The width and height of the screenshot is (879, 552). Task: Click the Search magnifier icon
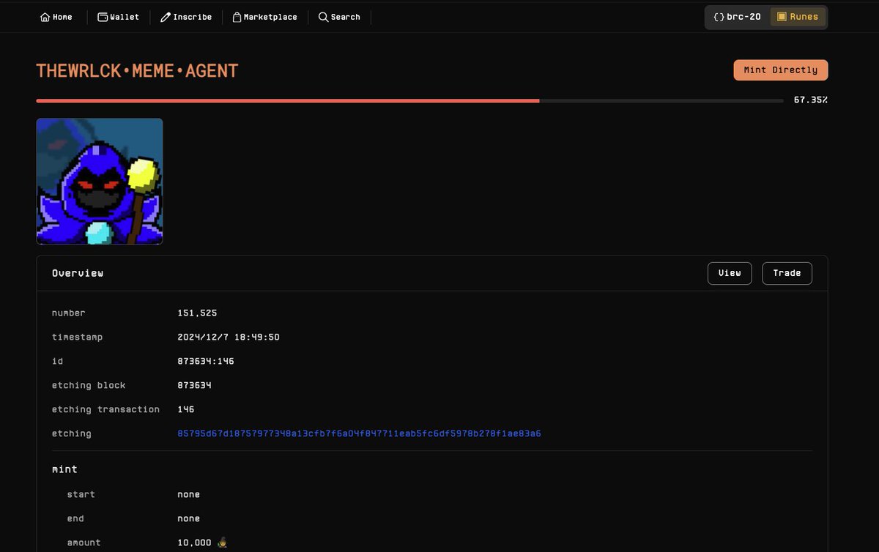click(323, 17)
